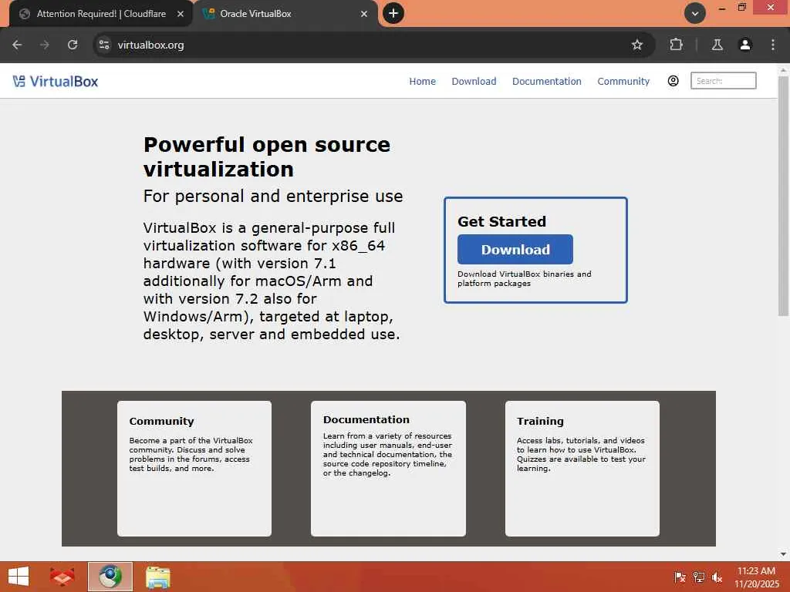Close the Oracle VirtualBox tab
Image resolution: width=790 pixels, height=592 pixels.
(x=364, y=14)
